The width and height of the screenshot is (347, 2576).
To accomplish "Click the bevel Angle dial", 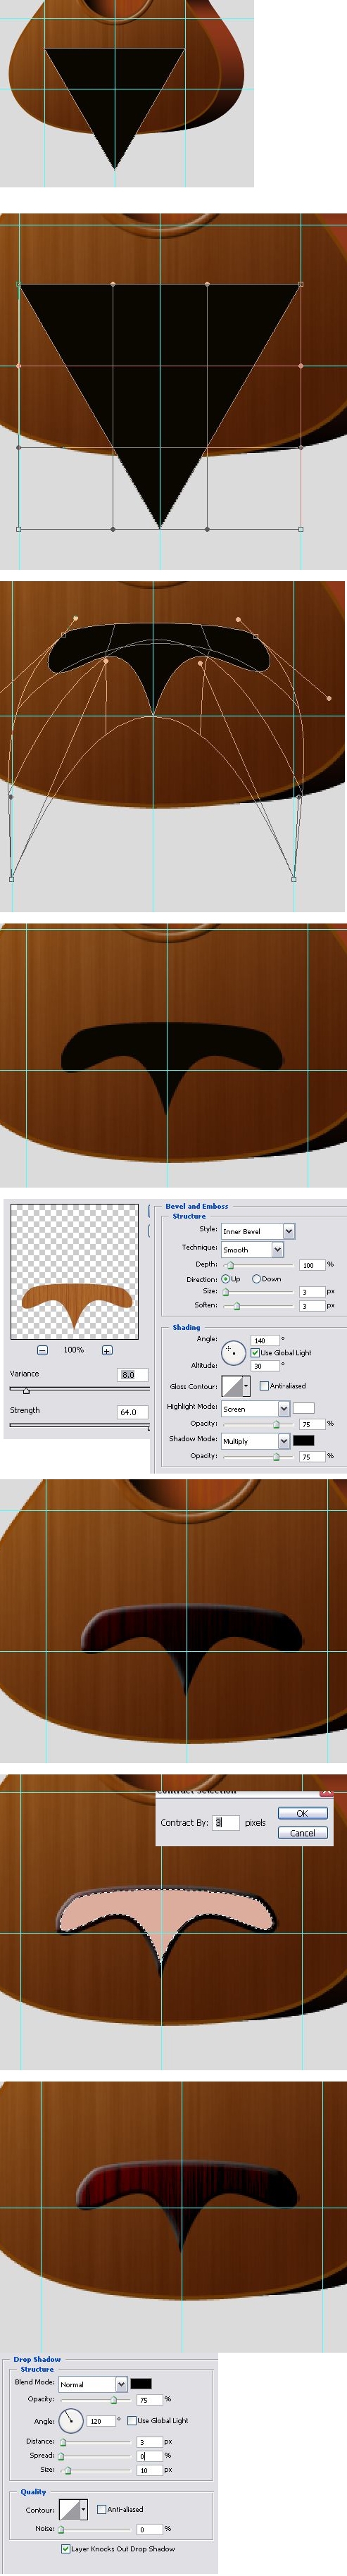I will click(233, 1353).
